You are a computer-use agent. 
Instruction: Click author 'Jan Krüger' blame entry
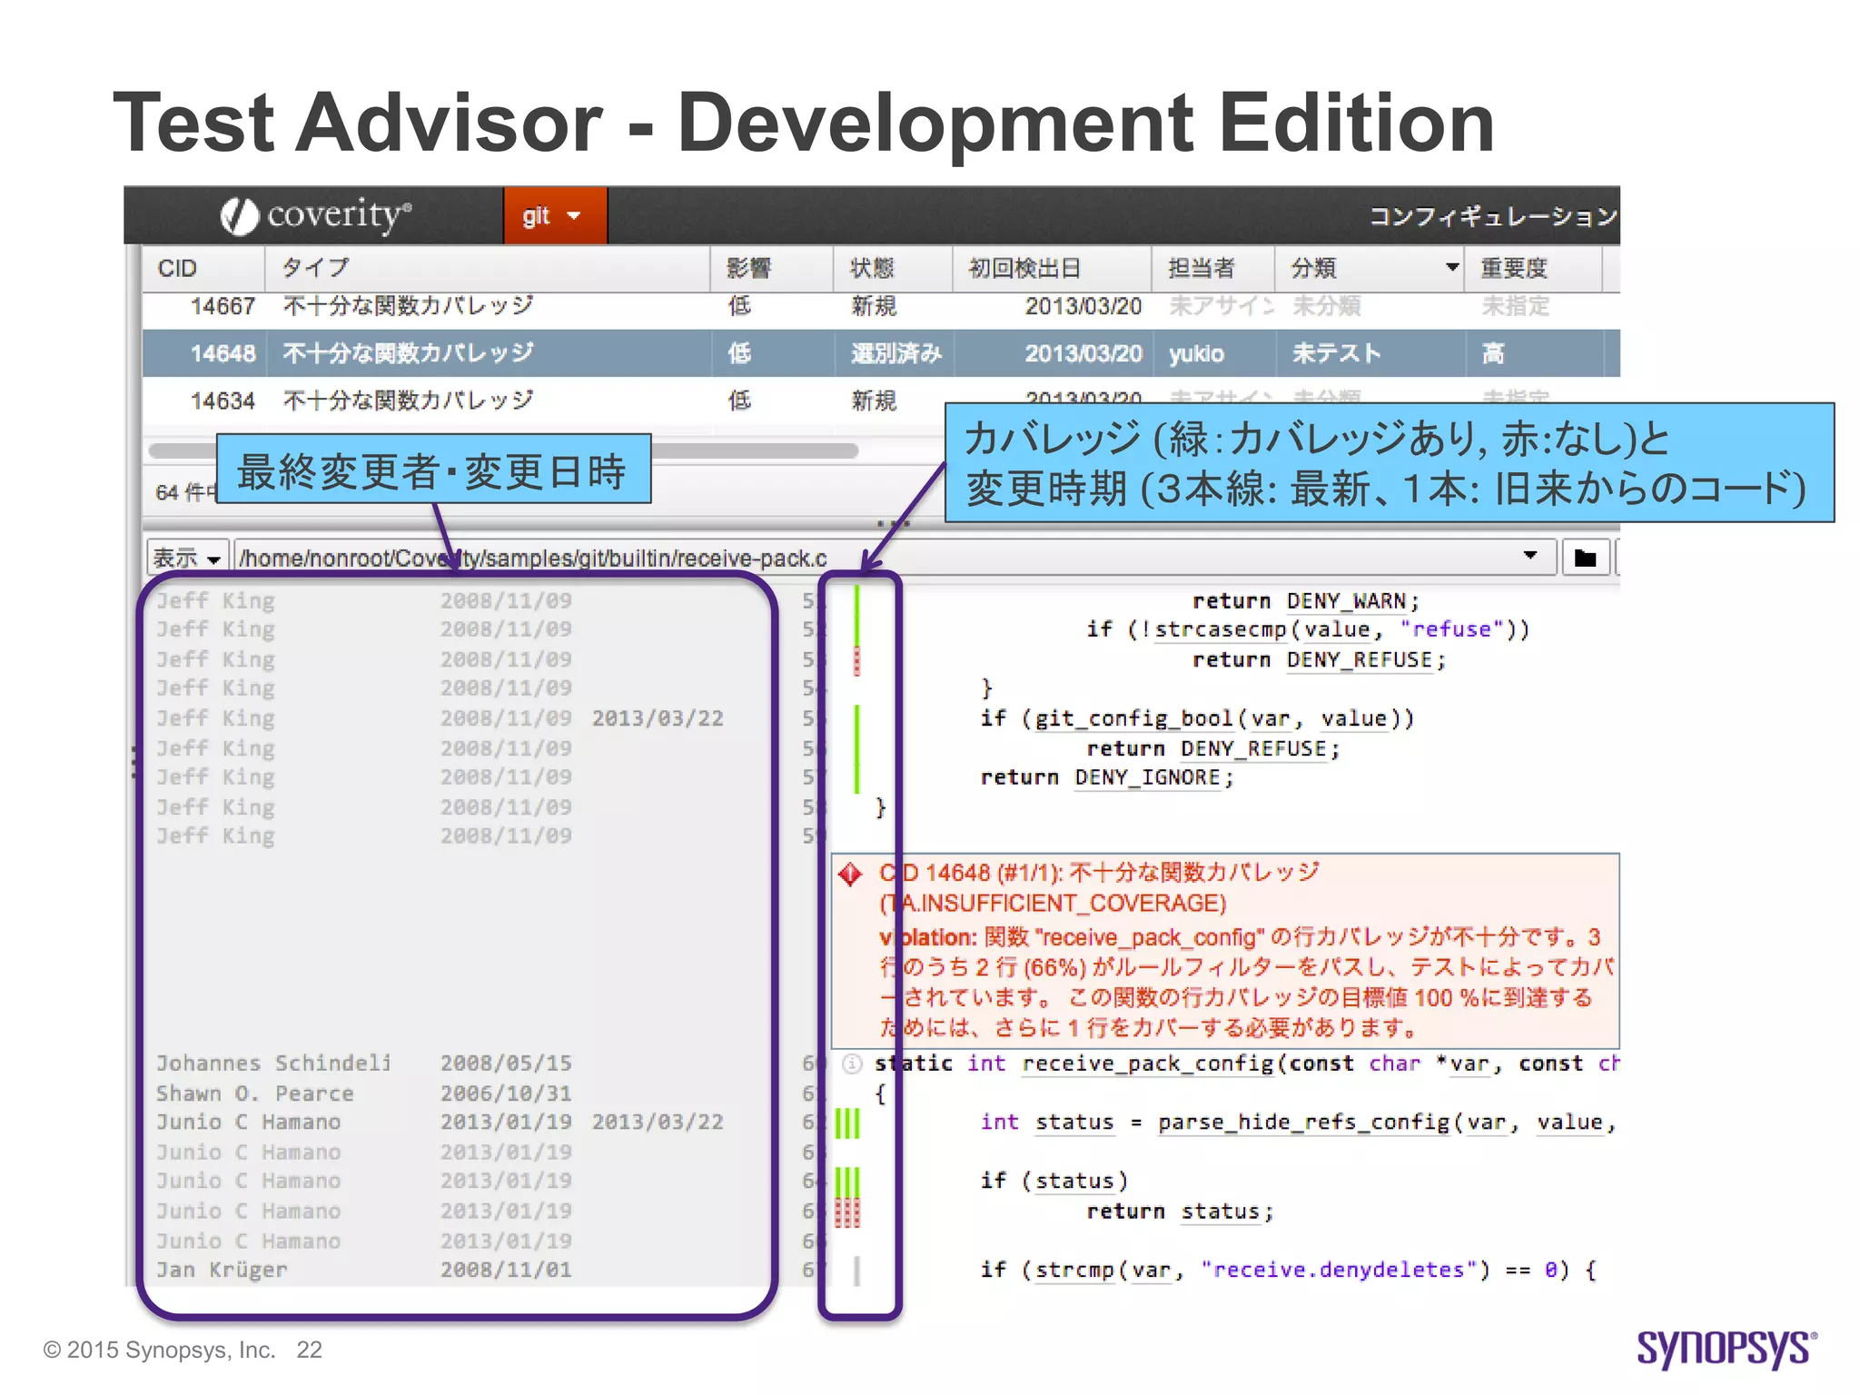click(222, 1270)
